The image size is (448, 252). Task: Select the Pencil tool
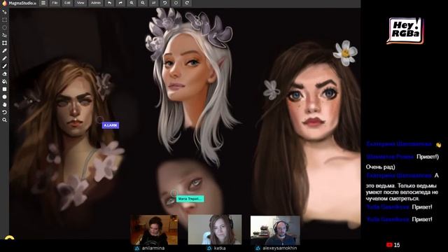click(5, 59)
